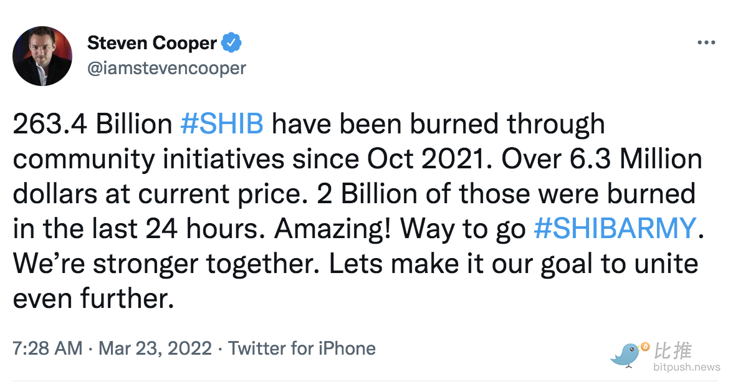The height and width of the screenshot is (384, 733).
Task: Click the orange Bitcoin coin on the bird logo
Action: coord(644,346)
